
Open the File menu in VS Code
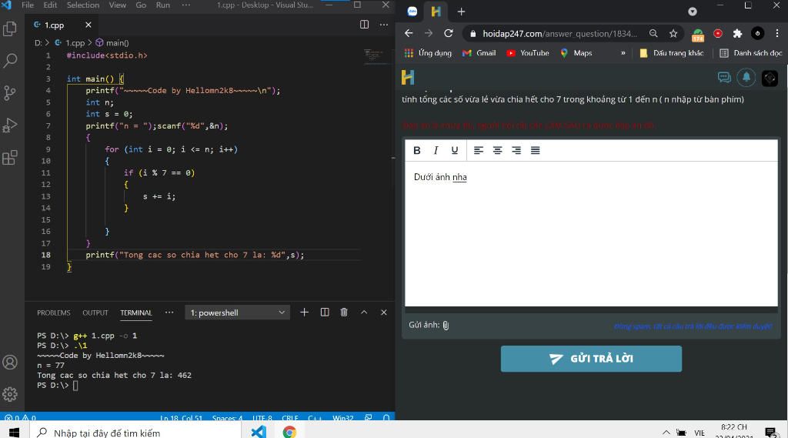click(28, 5)
